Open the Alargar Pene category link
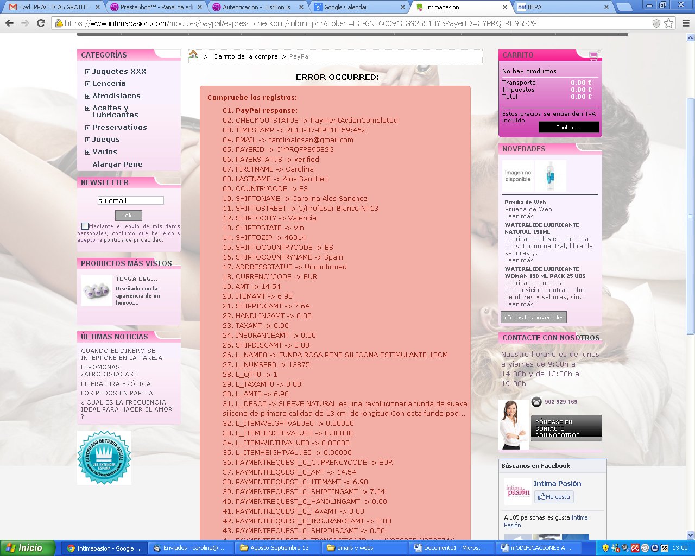Screen dimensions: 695x556 117,165
